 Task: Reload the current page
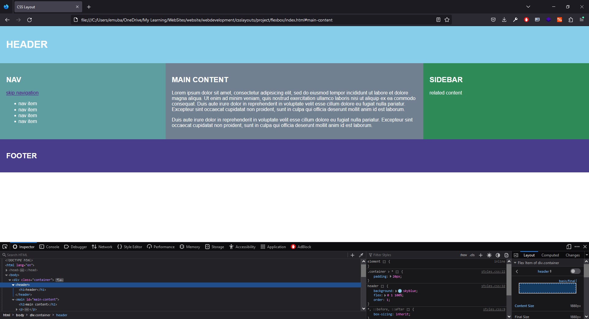[x=29, y=20]
